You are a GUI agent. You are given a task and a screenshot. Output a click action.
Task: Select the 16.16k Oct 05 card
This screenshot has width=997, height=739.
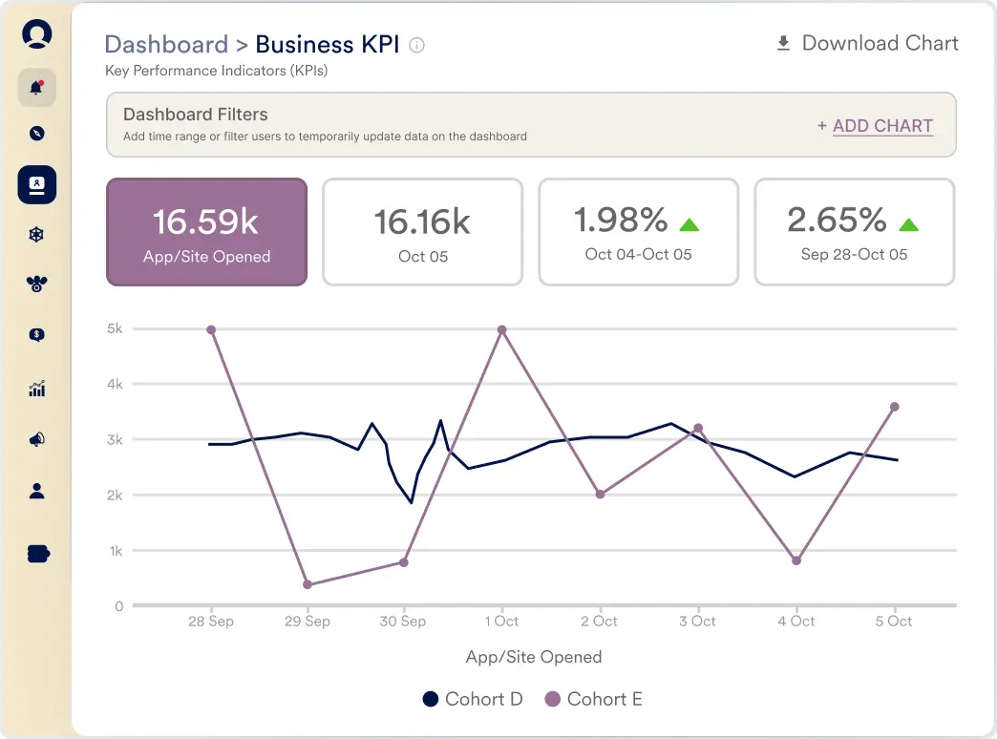(x=422, y=232)
